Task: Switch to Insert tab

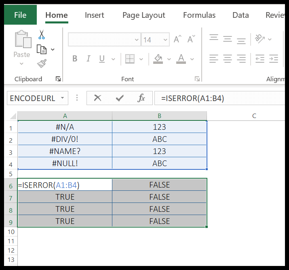Action: point(94,15)
